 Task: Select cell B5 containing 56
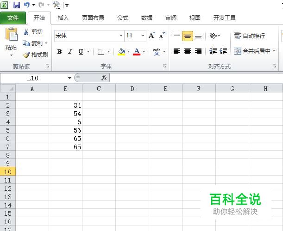65,130
